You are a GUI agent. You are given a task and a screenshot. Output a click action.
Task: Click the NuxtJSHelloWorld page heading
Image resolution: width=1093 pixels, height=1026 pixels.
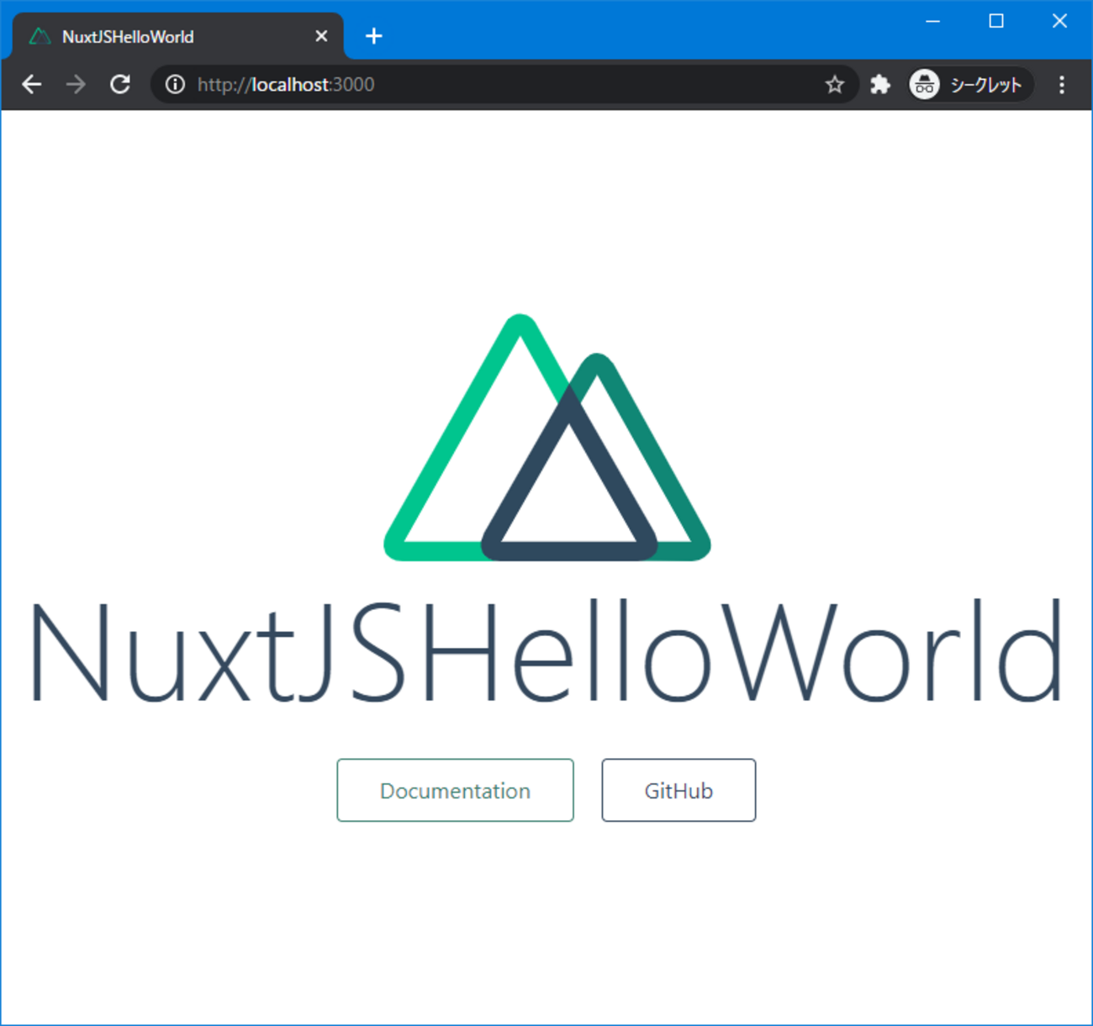[546, 651]
